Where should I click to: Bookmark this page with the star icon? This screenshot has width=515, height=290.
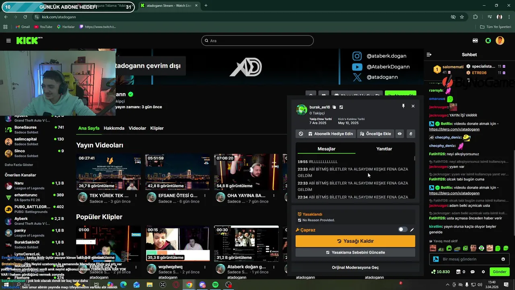[462, 17]
